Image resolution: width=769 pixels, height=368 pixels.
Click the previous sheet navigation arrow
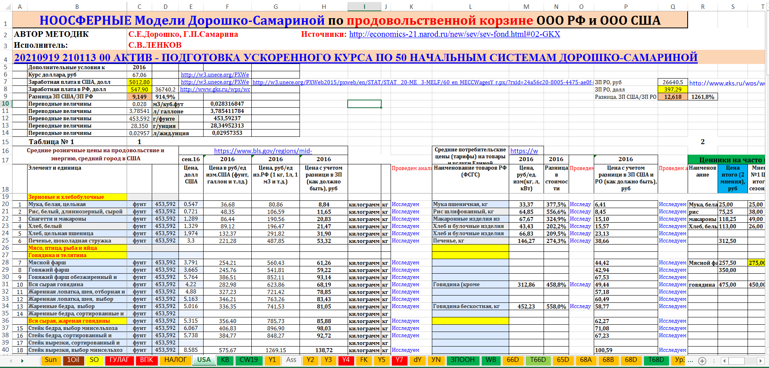(11, 361)
